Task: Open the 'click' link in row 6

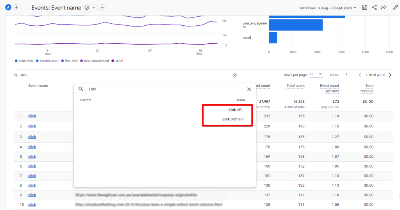Action: (x=32, y=166)
